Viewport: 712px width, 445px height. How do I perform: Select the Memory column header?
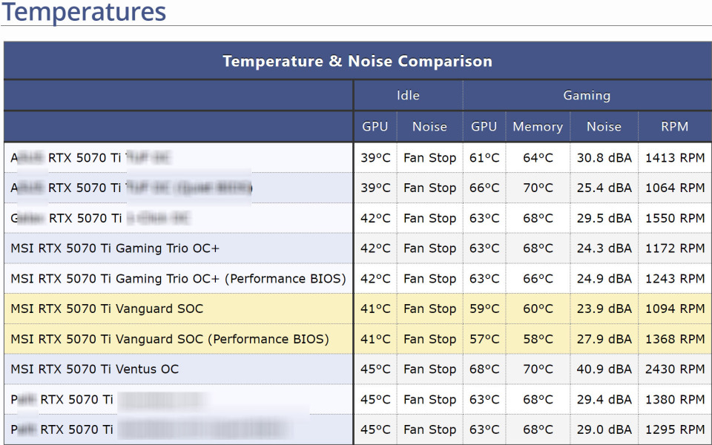point(538,127)
